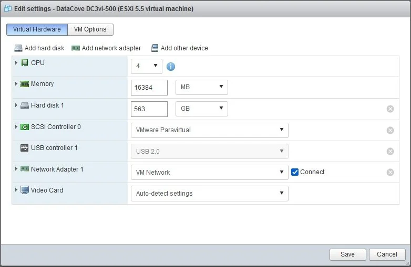This screenshot has width=411, height=267.
Task: Open the hard disk GB unit dropdown
Action: (201, 109)
